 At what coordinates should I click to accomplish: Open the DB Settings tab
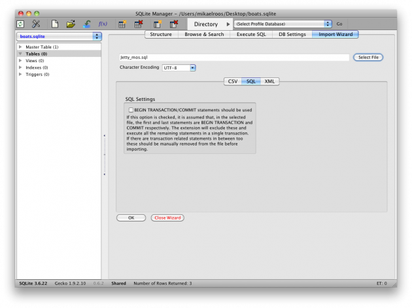292,34
